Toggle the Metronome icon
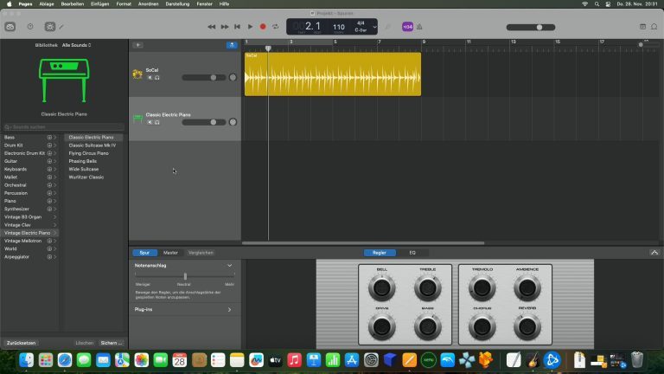This screenshot has width=664, height=374. click(x=419, y=27)
